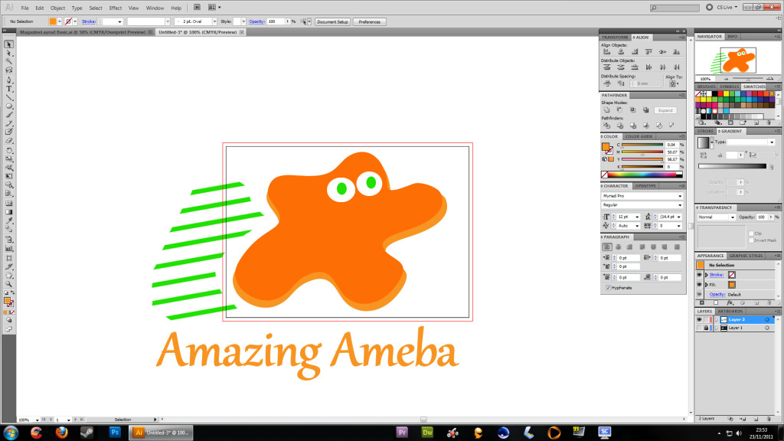Select the Magic Wand tool
The height and width of the screenshot is (441, 784).
[9, 61]
